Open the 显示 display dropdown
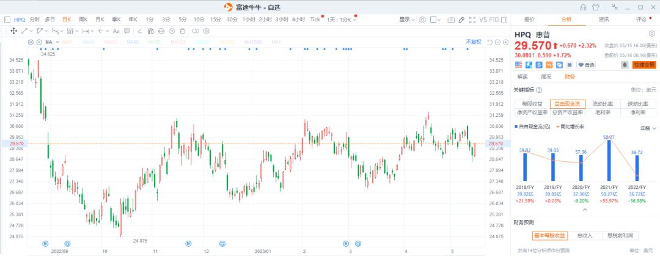Viewport: 660px width, 256px height. (x=407, y=20)
